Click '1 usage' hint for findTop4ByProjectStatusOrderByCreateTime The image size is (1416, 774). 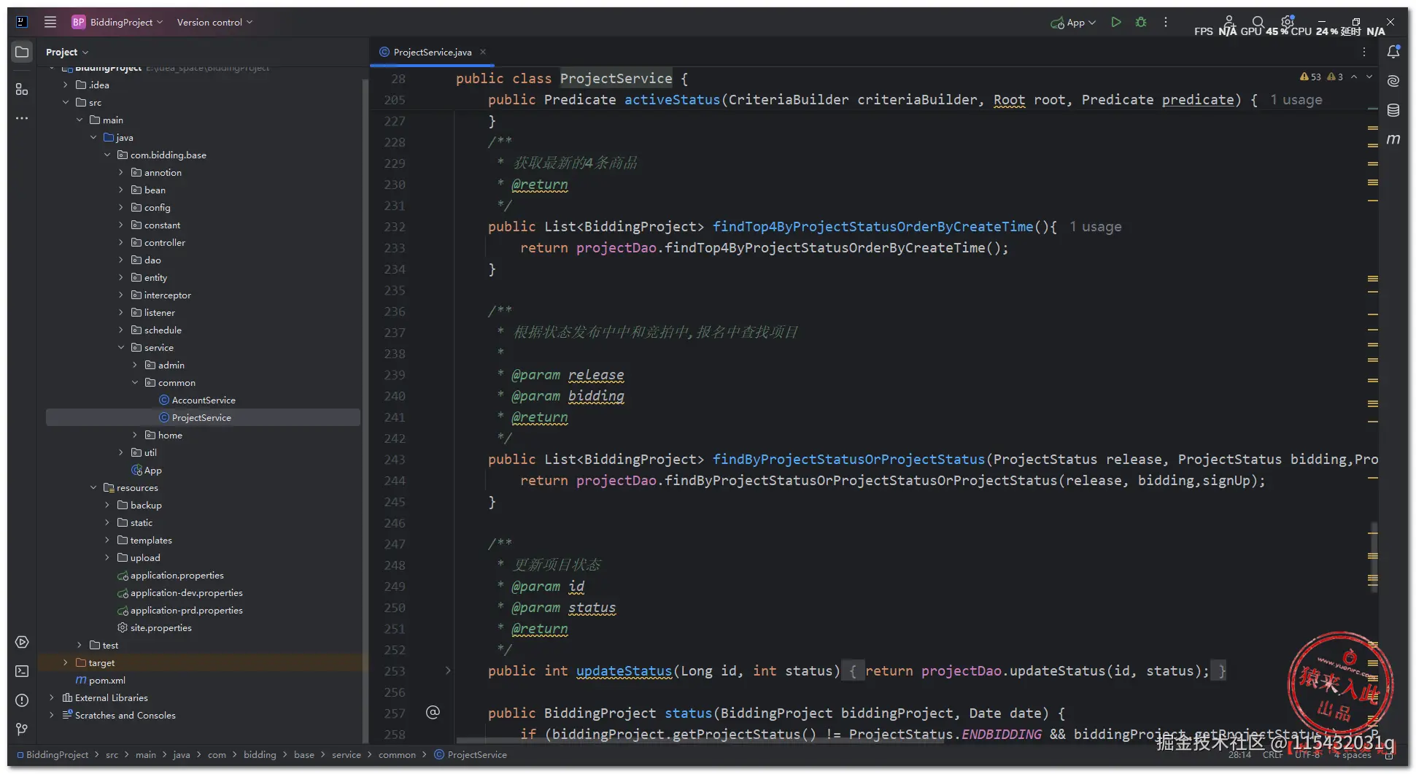(1096, 227)
